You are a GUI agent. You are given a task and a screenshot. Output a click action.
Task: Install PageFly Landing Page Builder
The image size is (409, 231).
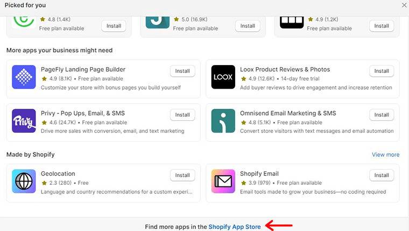pos(182,71)
